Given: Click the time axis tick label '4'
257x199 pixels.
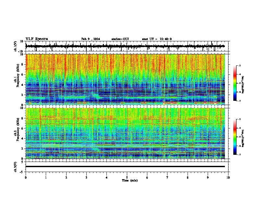Looking at the screenshot, I should point(107,178).
